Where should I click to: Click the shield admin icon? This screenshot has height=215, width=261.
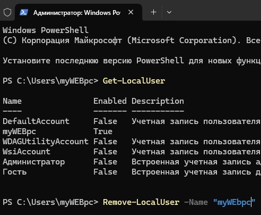click(7, 12)
